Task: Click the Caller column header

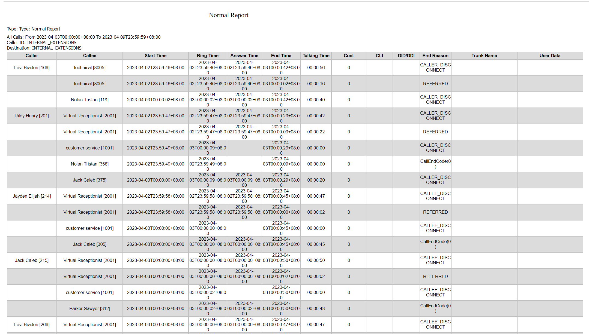Action: click(x=32, y=56)
